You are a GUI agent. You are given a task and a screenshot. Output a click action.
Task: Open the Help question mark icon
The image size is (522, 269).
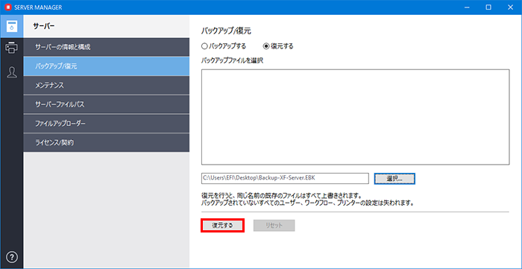12,257
